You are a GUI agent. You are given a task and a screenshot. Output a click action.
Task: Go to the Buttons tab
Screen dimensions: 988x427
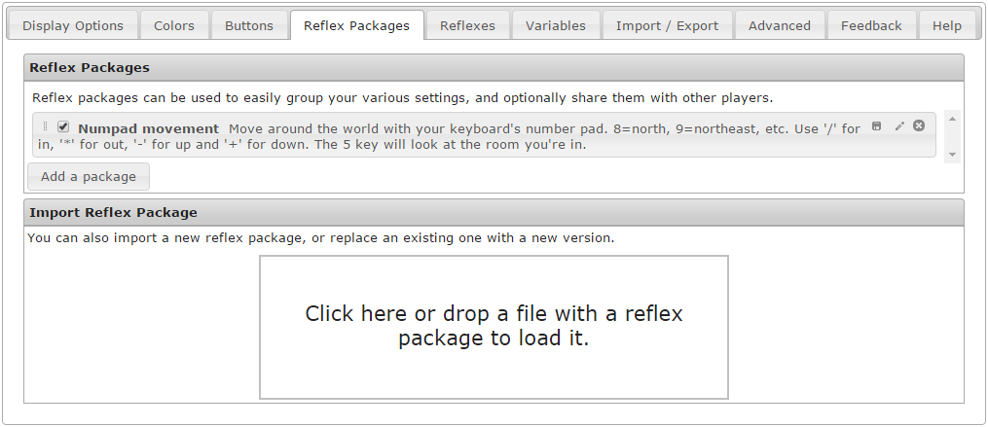coord(249,26)
